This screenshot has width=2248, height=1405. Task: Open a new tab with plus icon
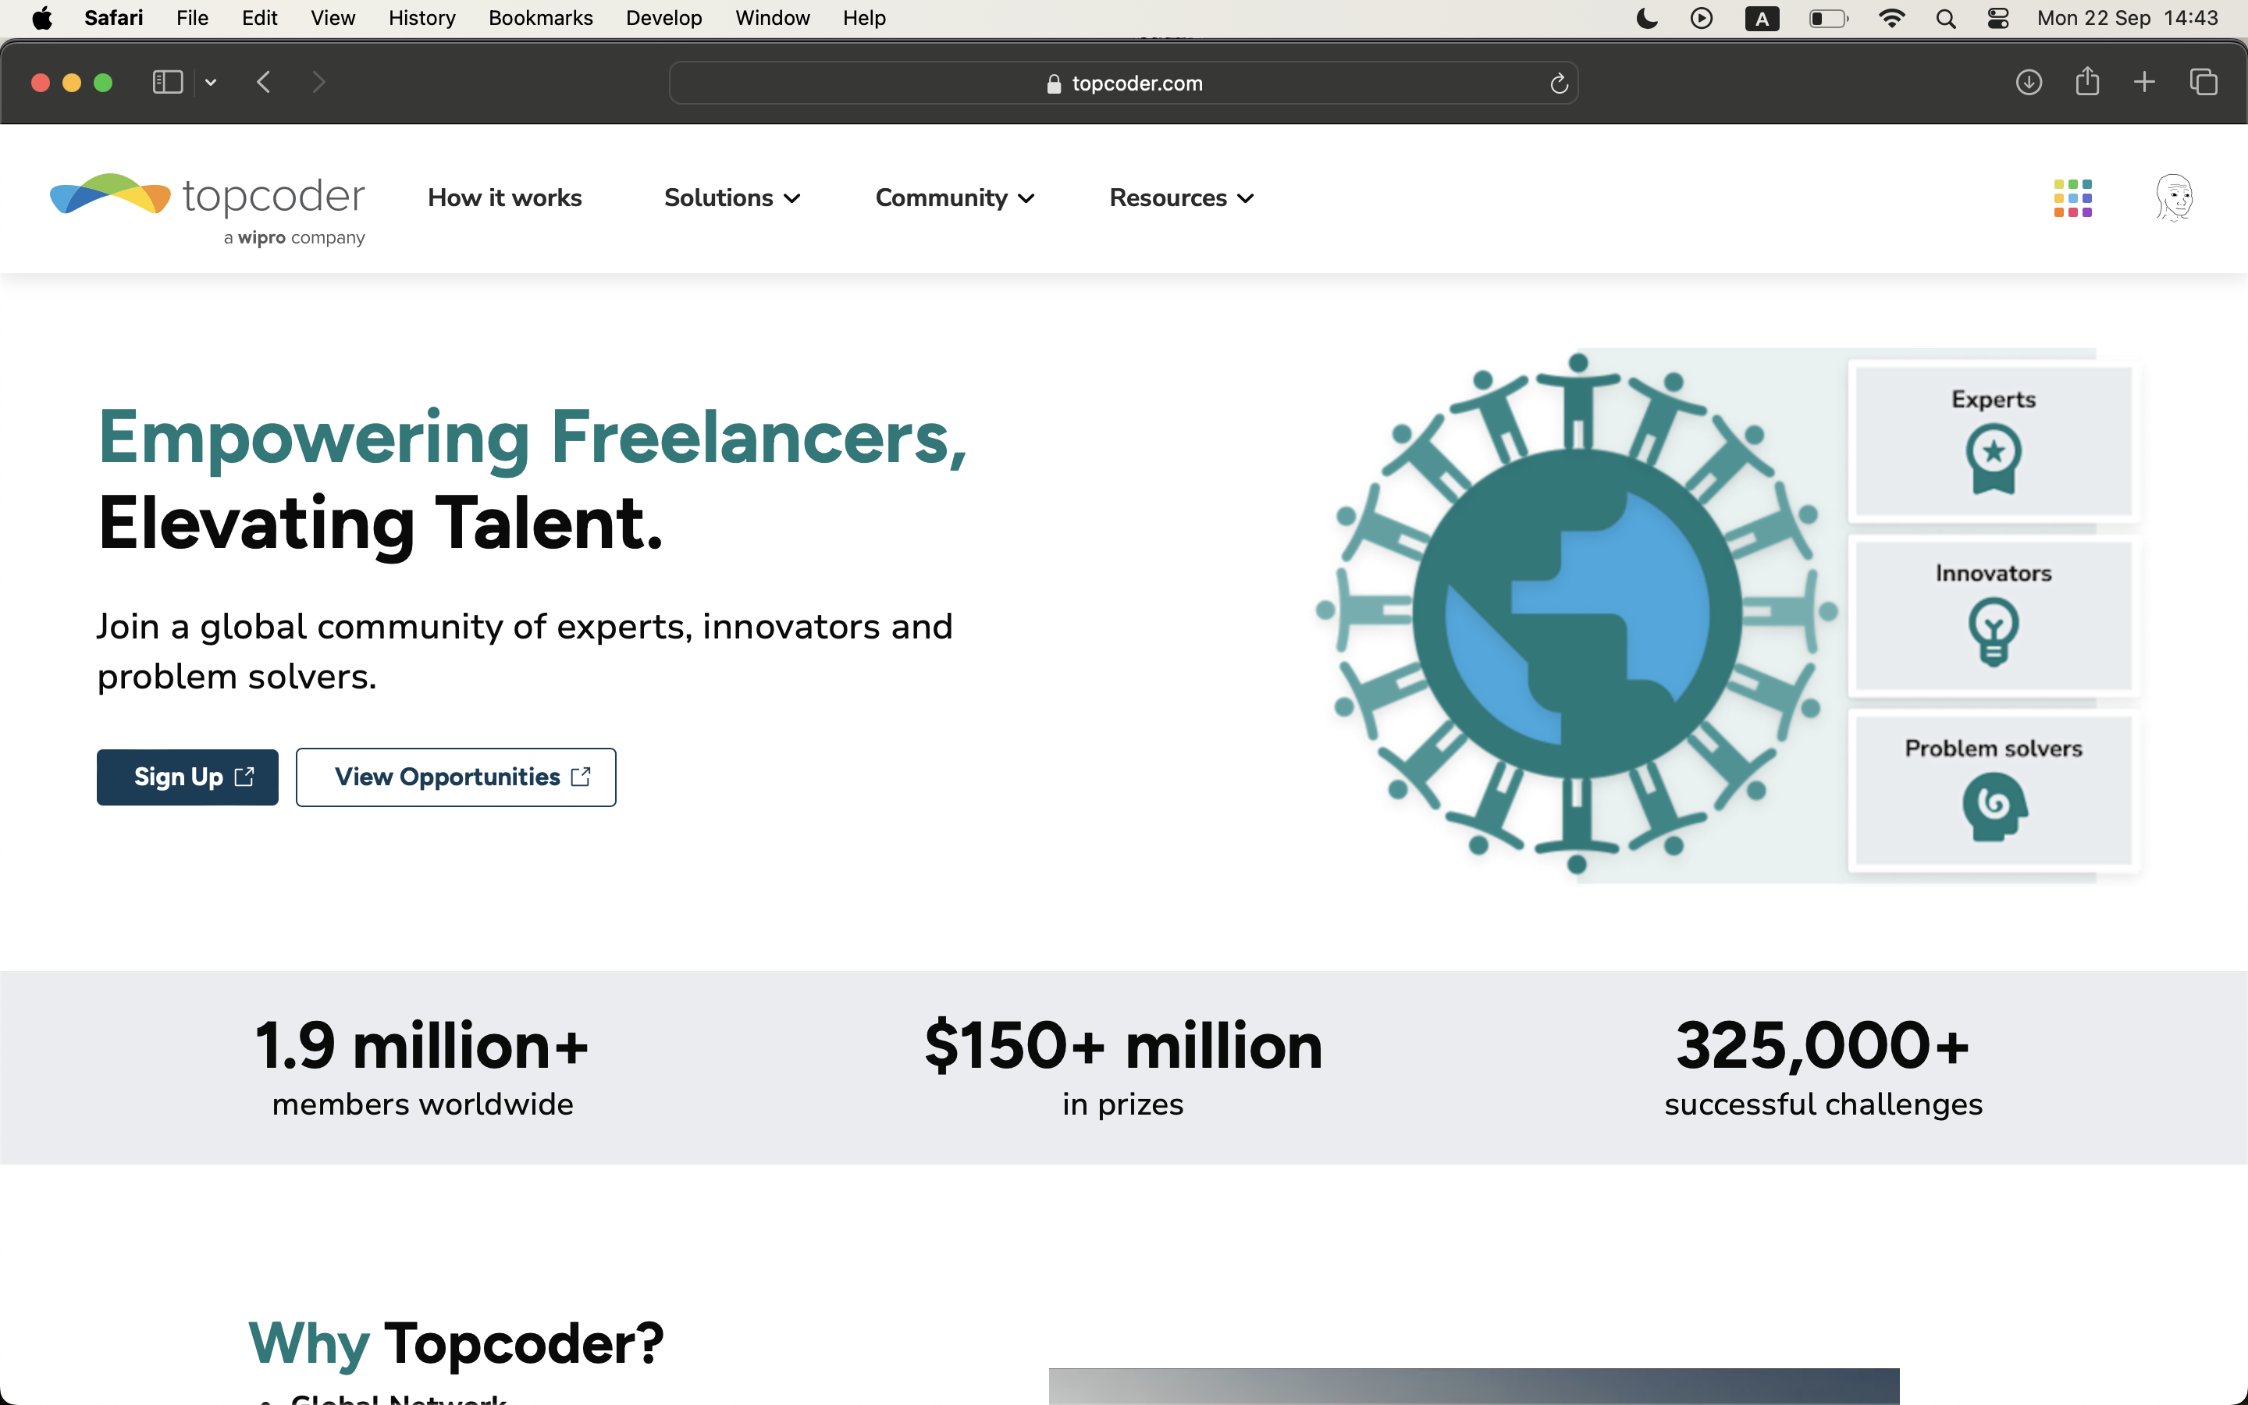coord(2145,83)
